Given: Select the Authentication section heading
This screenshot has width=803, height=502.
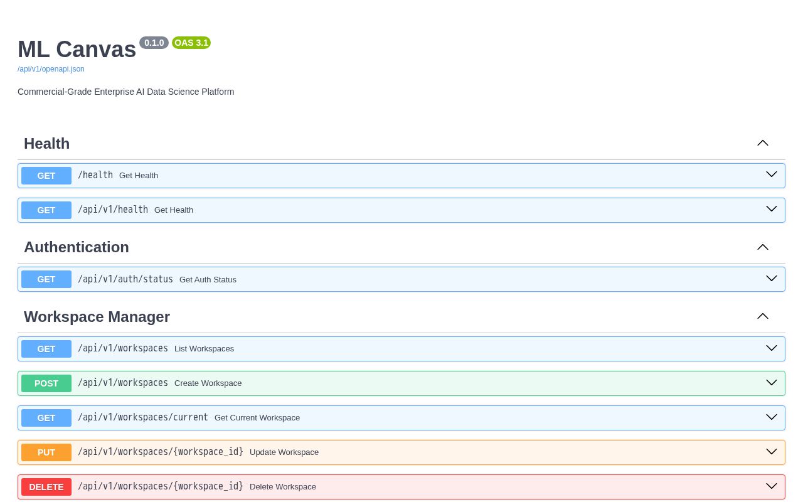Looking at the screenshot, I should click(x=77, y=247).
